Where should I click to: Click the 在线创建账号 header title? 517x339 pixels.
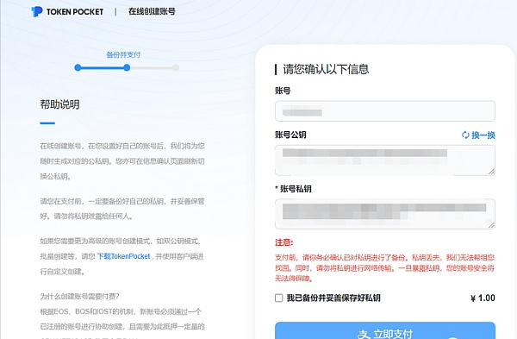point(152,11)
